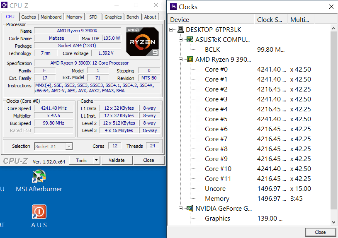Click the Multiplier value x 42.5
338x238 pixels.
(x=53, y=116)
